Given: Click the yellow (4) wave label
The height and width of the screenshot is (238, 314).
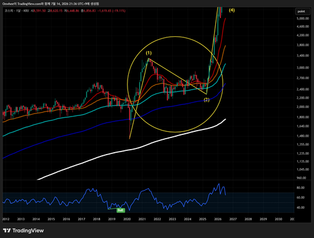Looking at the screenshot, I should click(x=232, y=10).
